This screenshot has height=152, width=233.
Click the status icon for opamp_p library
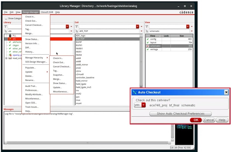pos(10,55)
